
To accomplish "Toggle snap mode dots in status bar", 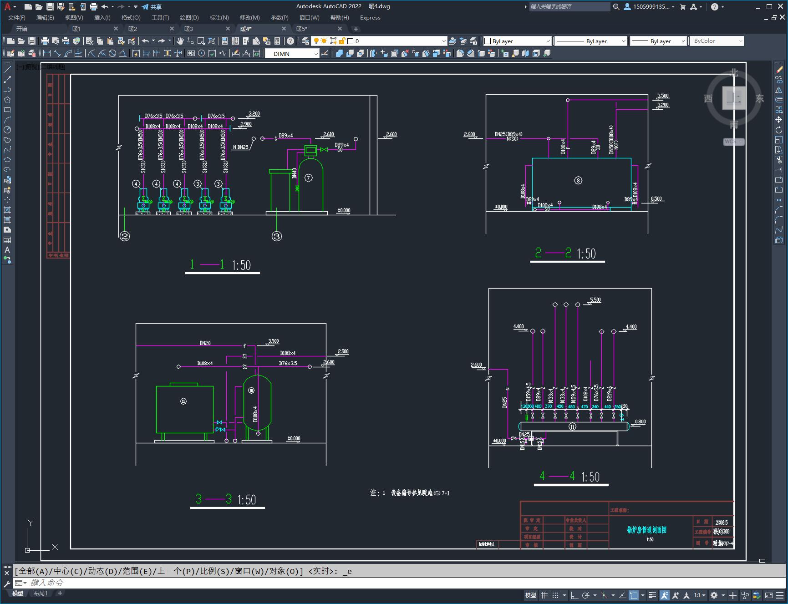I will [555, 595].
